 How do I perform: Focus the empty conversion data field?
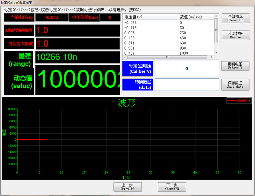pyautogui.click(x=186, y=85)
